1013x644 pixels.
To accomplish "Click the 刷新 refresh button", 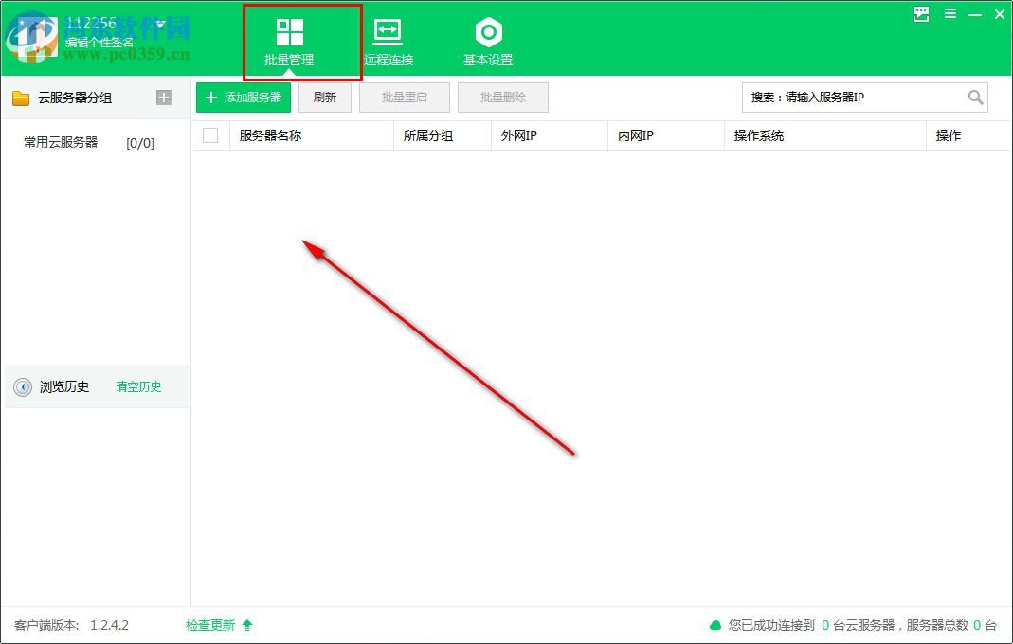I will tap(325, 97).
